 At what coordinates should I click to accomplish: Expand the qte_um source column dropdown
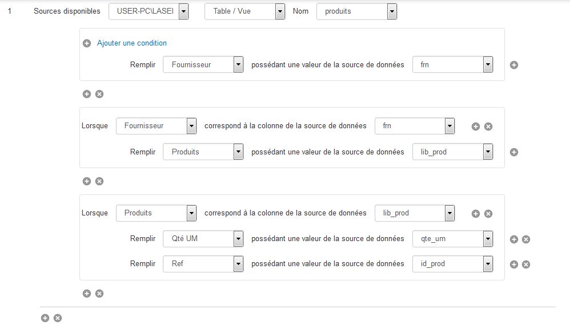click(487, 239)
